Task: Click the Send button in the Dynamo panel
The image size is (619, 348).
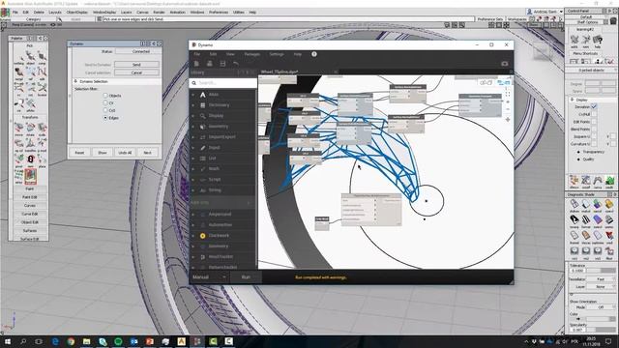Action: [x=136, y=65]
